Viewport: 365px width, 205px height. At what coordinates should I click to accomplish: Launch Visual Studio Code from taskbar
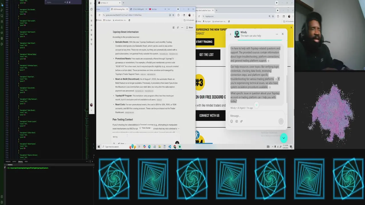click(170, 147)
